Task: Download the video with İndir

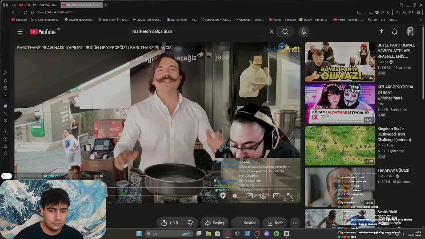Action: [275, 223]
